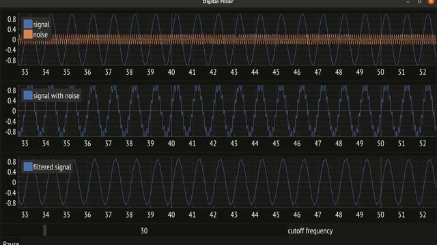Click the 'cutoff frequency' label
This screenshot has width=437, height=245.
point(310,231)
